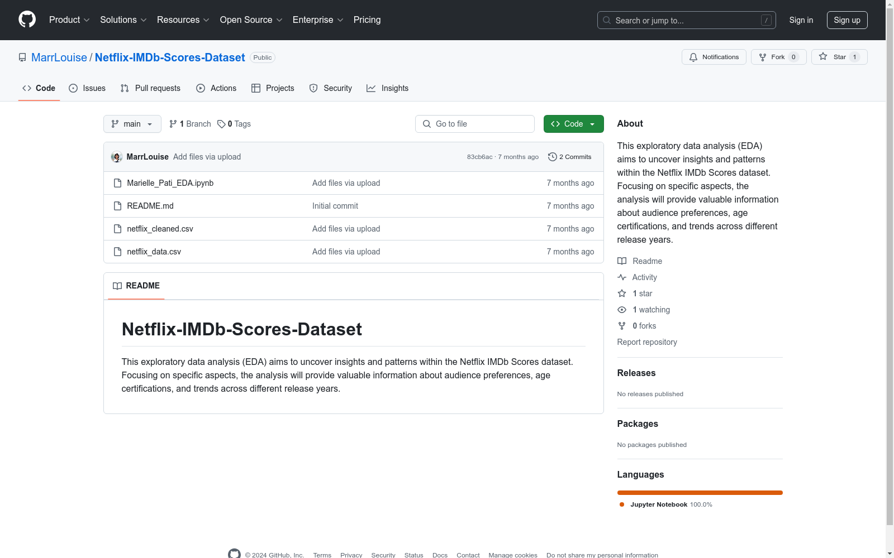Open the Security tab
The width and height of the screenshot is (894, 558).
[331, 88]
